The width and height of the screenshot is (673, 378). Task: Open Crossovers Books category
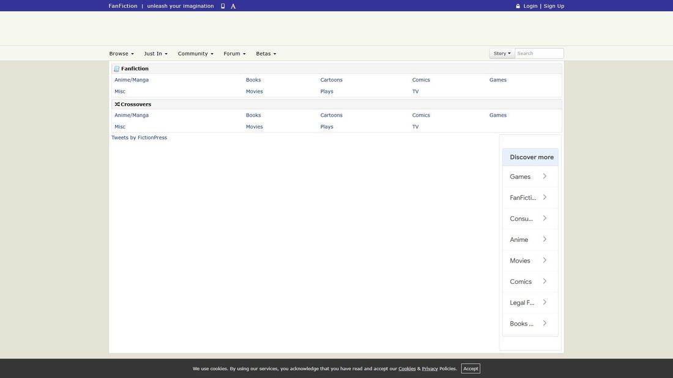pos(253,115)
